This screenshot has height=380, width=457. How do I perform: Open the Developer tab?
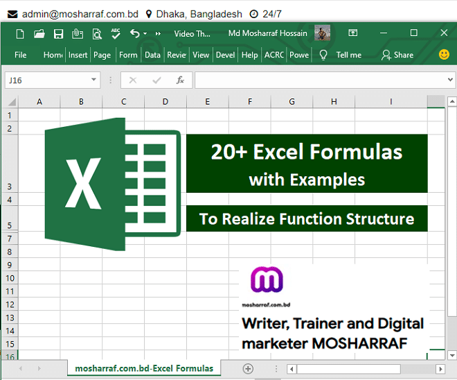pyautogui.click(x=225, y=55)
